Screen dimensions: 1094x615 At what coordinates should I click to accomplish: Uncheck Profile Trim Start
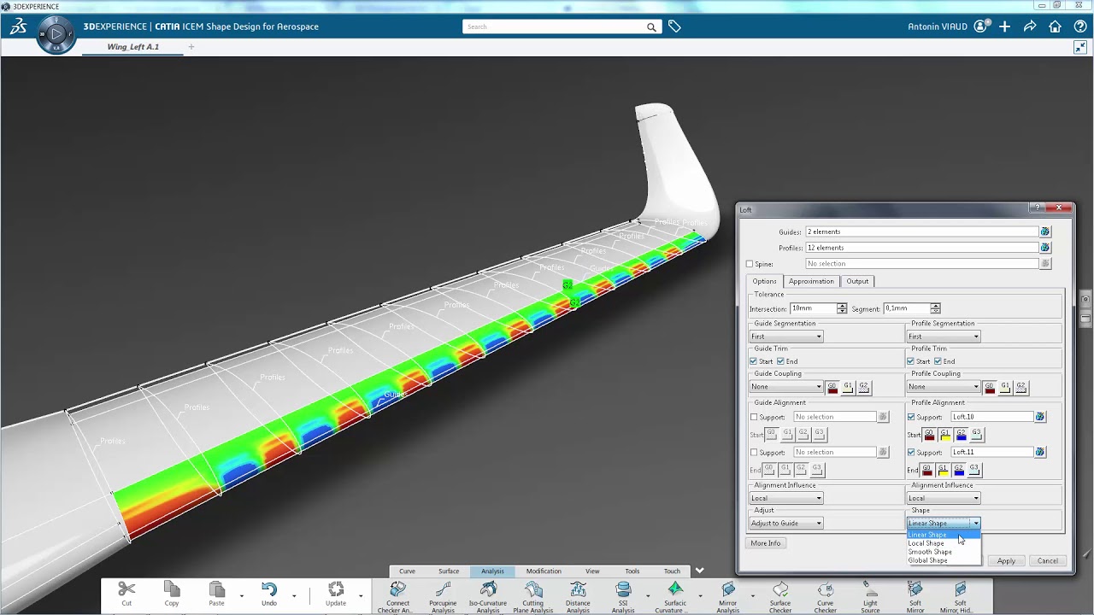[x=911, y=361]
